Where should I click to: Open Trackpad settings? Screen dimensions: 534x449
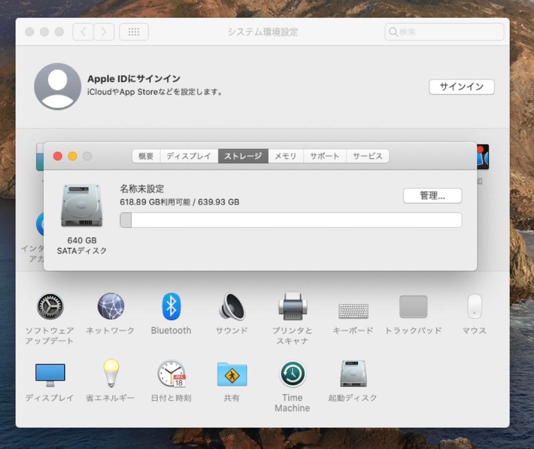click(413, 307)
